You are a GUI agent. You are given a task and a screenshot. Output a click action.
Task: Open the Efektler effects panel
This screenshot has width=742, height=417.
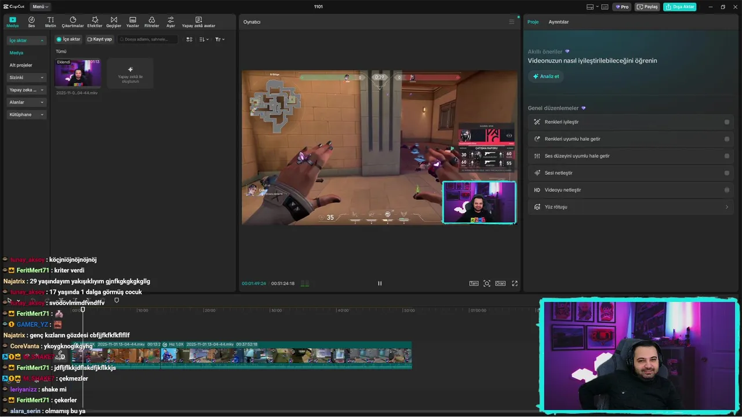click(94, 22)
